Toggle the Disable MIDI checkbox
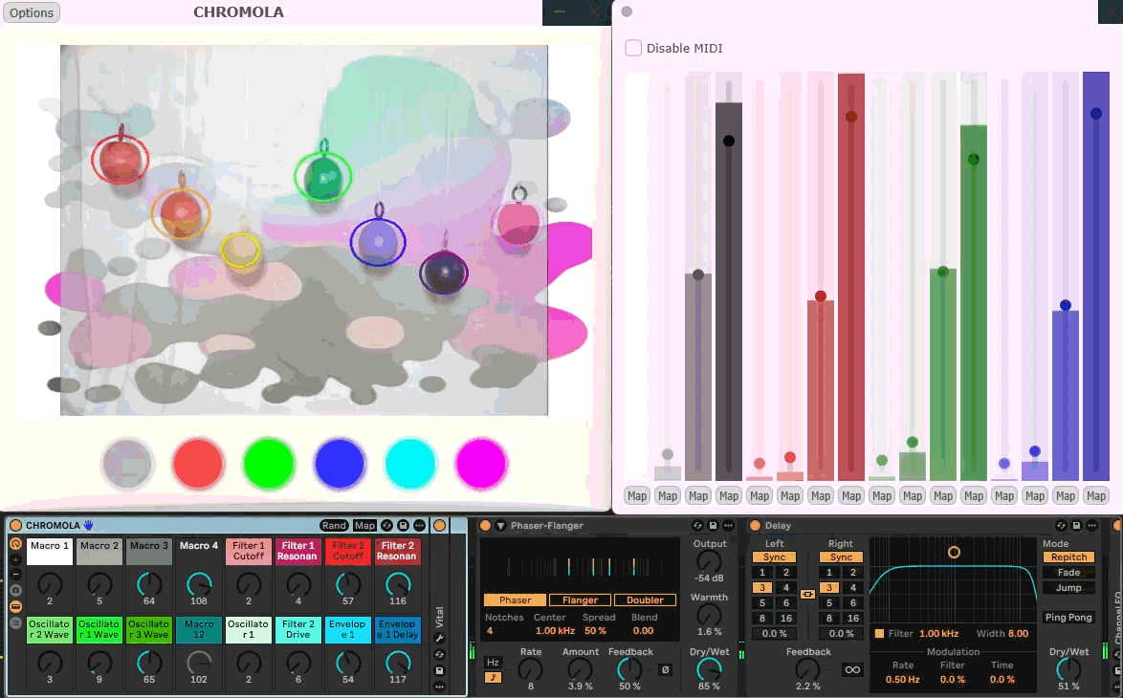The image size is (1123, 698). [x=633, y=48]
